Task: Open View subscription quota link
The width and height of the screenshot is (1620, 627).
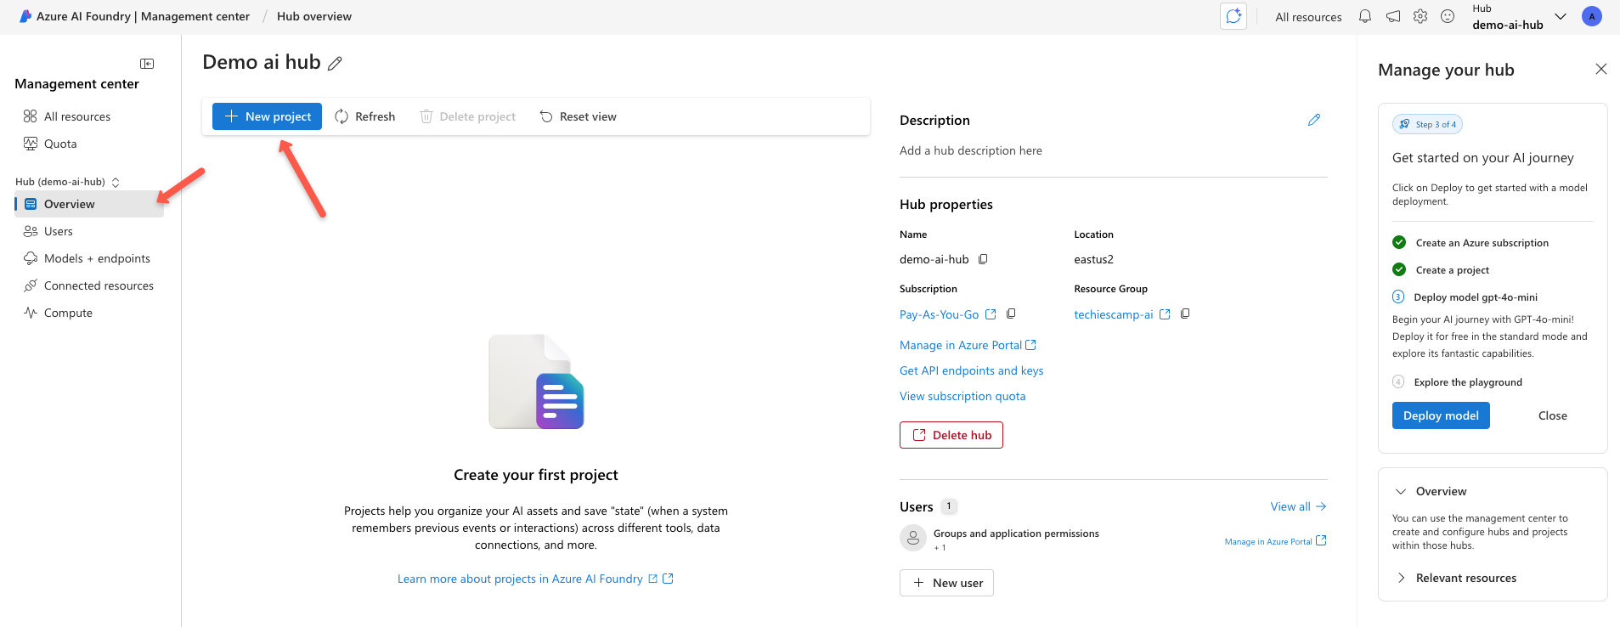Action: [x=962, y=396]
